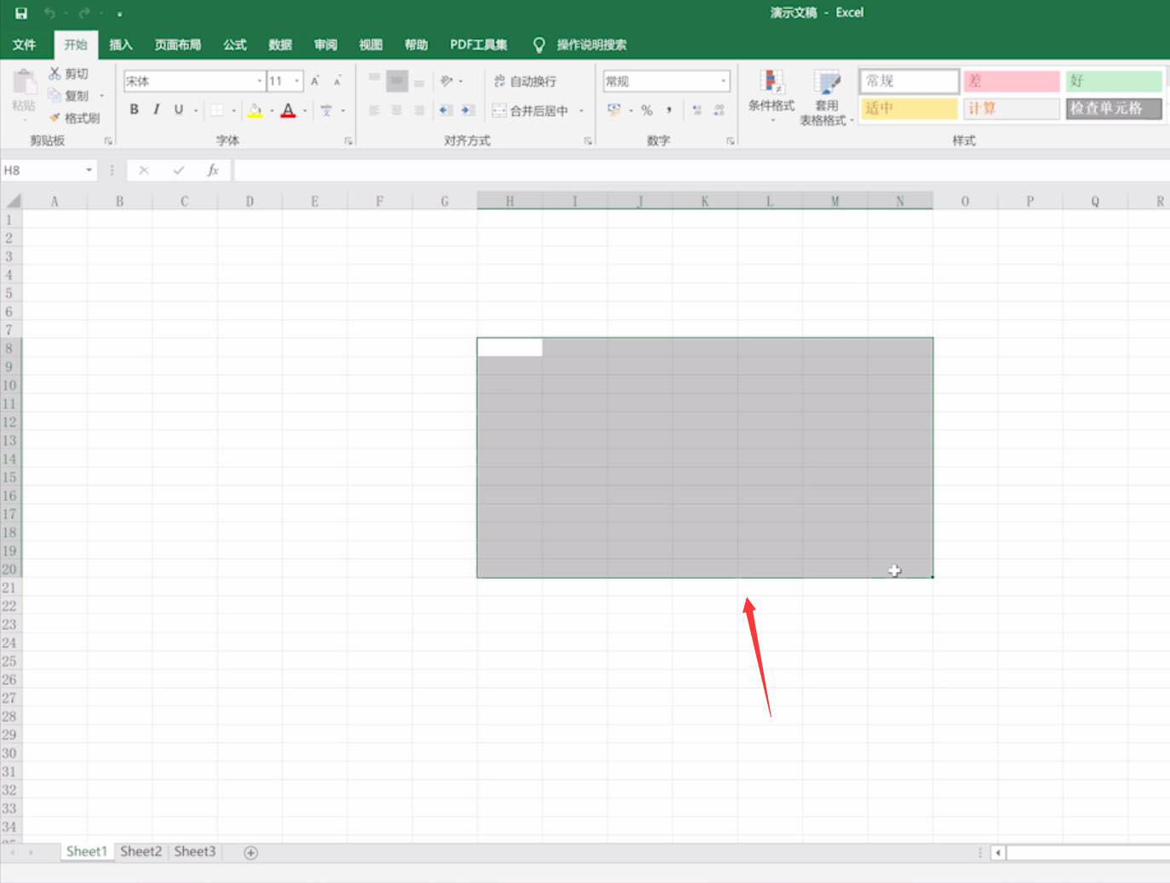Select the Format Painter (格式刷) brush

(54, 118)
